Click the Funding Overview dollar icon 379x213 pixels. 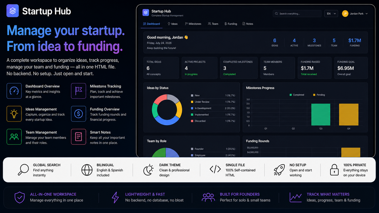pyautogui.click(x=78, y=114)
